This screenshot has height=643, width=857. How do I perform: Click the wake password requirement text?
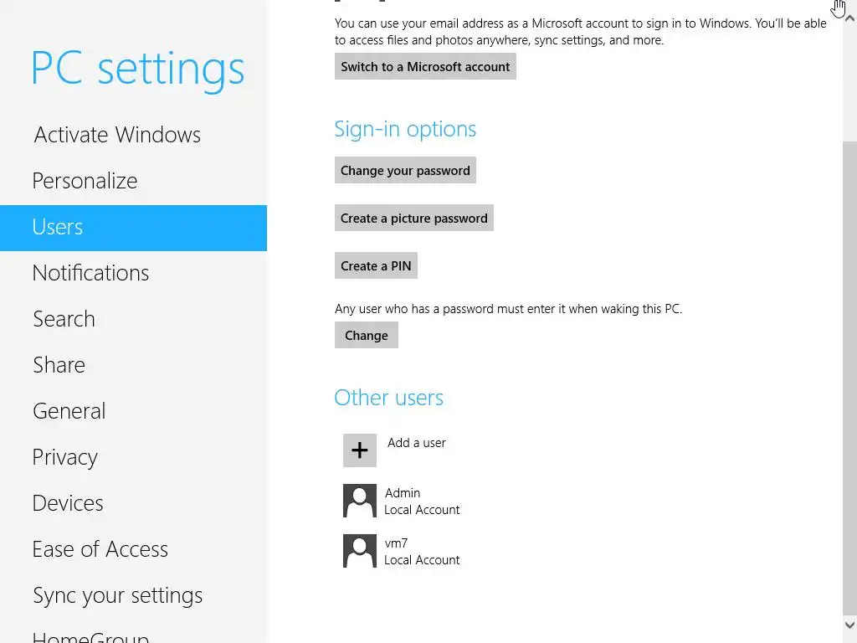pyautogui.click(x=508, y=308)
